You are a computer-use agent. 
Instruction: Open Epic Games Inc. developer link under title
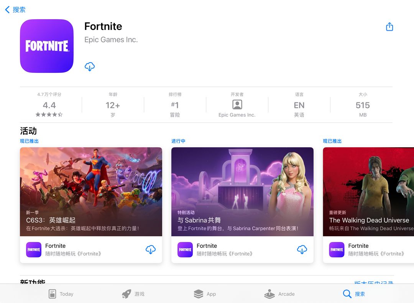pyautogui.click(x=111, y=40)
